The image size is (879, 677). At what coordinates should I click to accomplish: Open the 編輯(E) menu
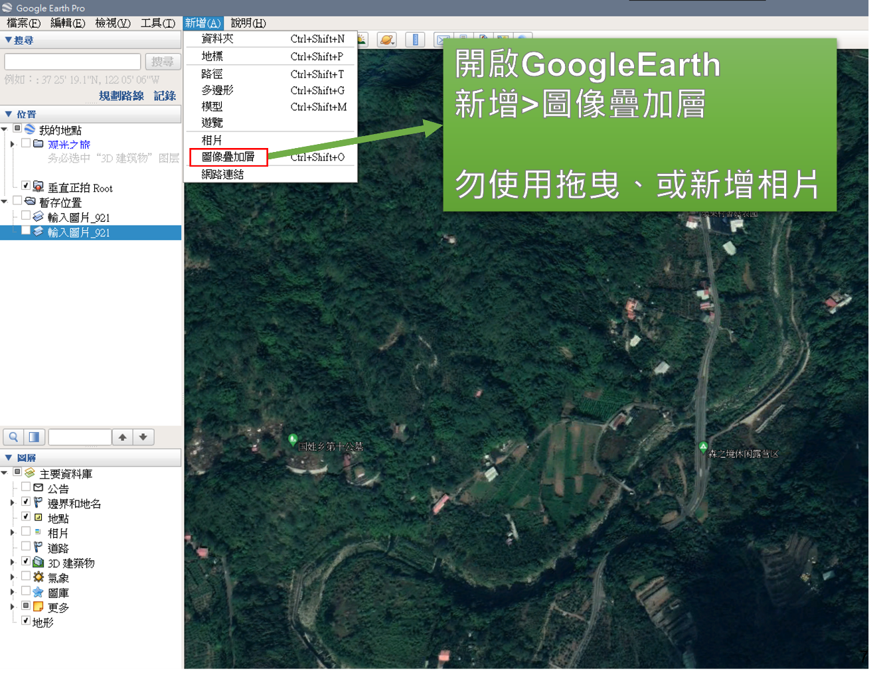pyautogui.click(x=68, y=23)
